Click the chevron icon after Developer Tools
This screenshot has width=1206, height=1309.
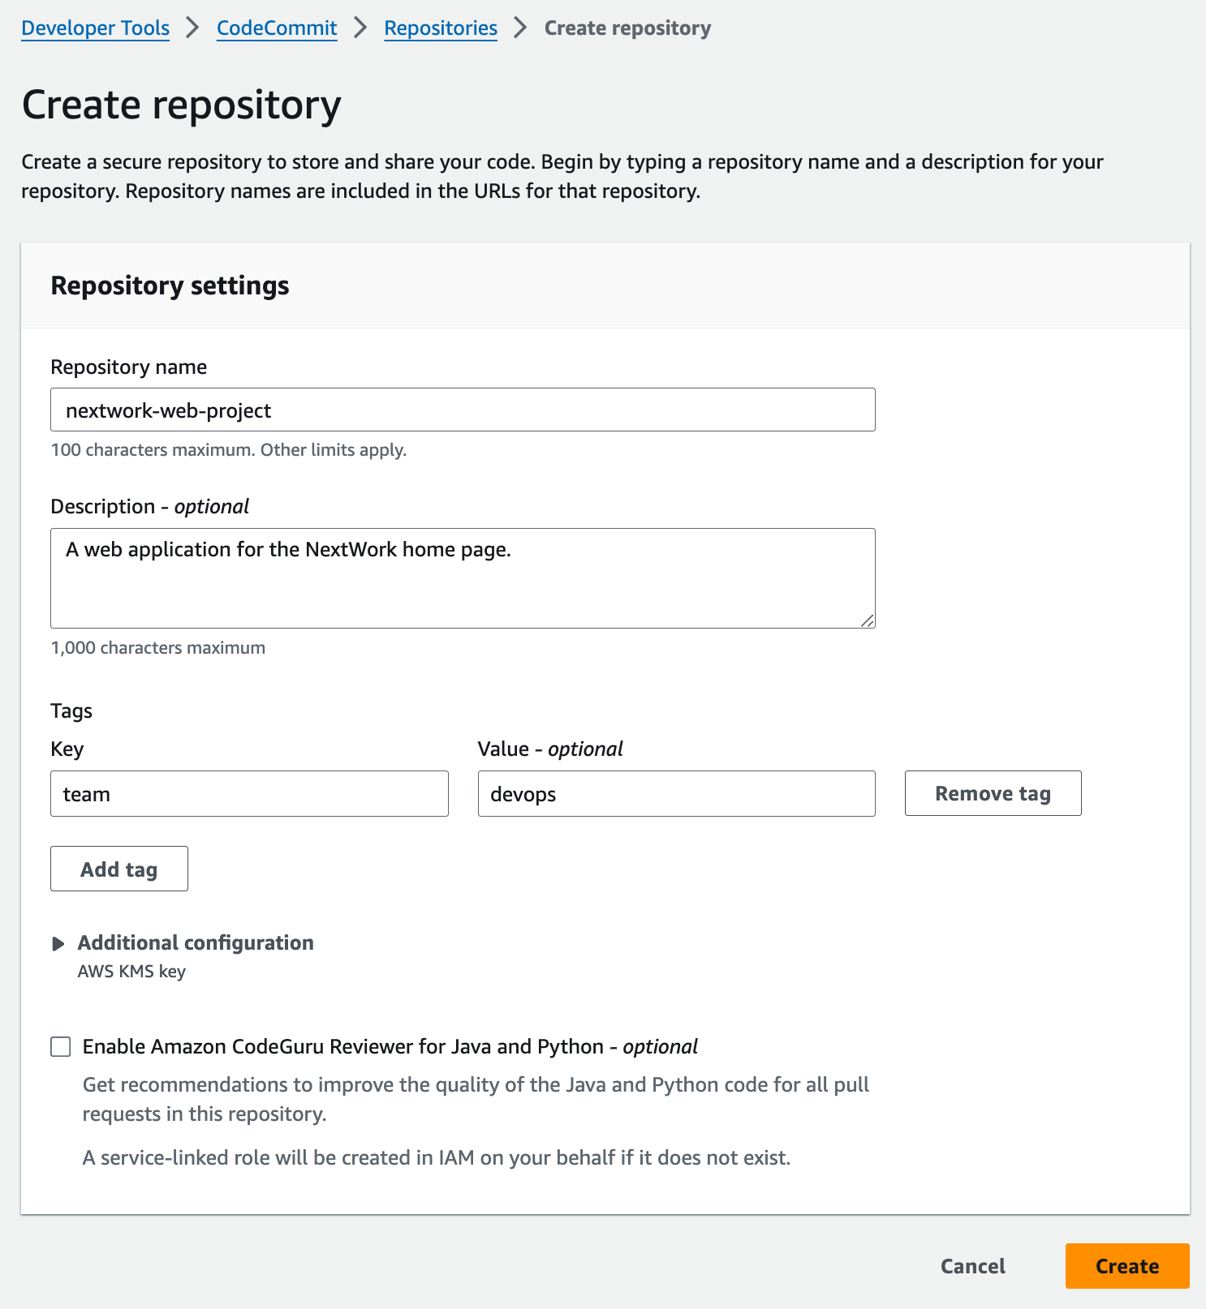pos(192,28)
